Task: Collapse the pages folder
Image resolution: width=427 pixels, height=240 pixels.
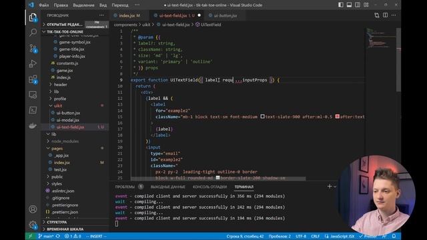Action: (57, 148)
